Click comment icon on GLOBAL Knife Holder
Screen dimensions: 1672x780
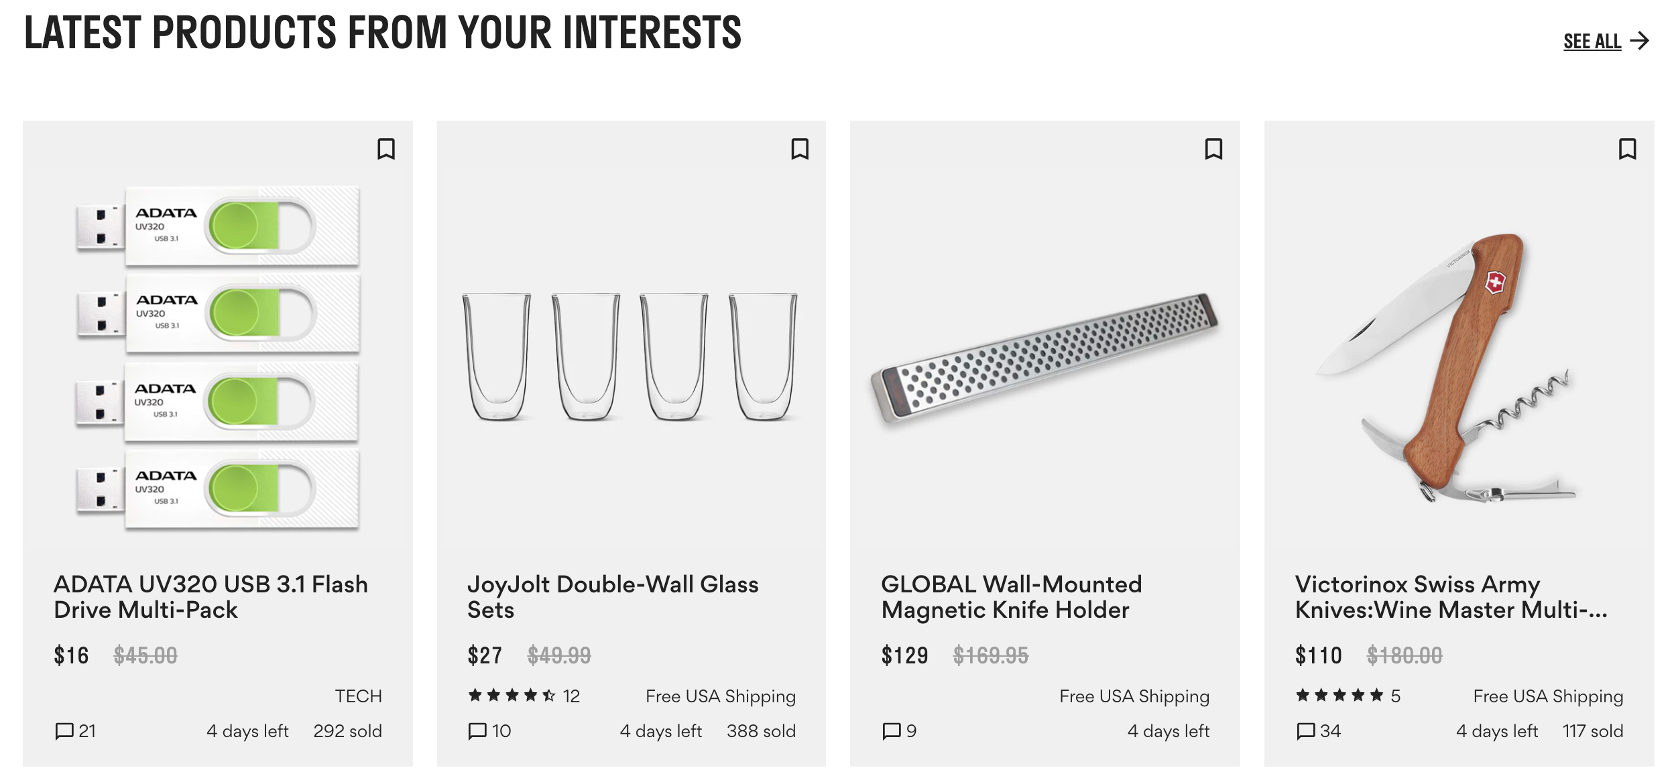(x=892, y=731)
